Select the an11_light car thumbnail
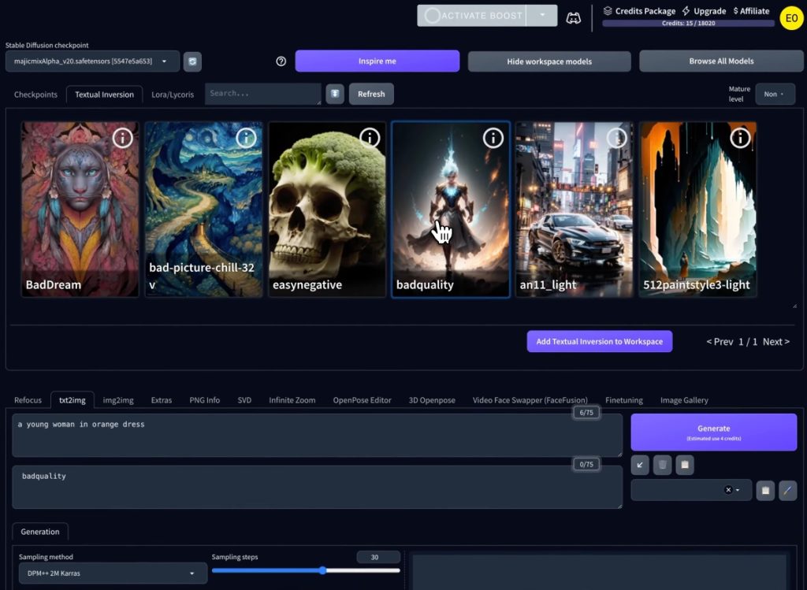Image resolution: width=807 pixels, height=590 pixels. 574,209
